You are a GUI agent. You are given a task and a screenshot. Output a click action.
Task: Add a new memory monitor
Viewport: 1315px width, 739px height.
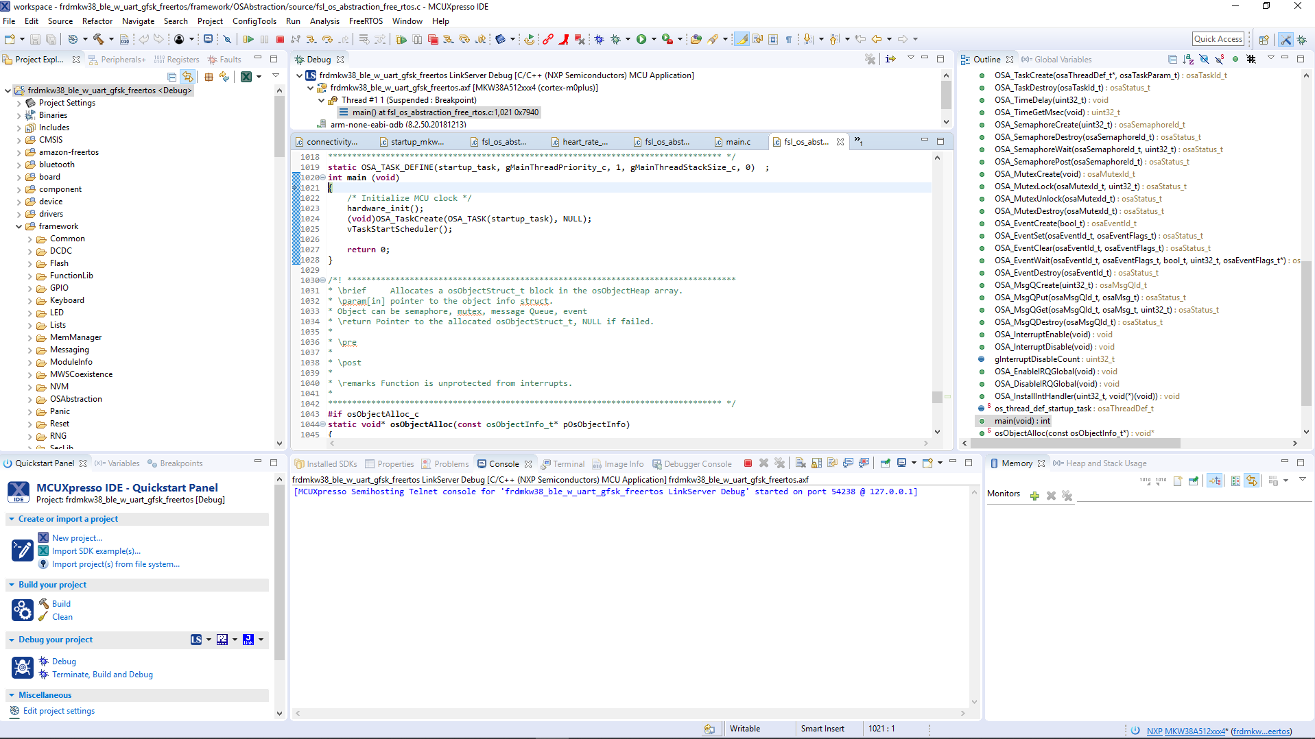[x=1034, y=495]
